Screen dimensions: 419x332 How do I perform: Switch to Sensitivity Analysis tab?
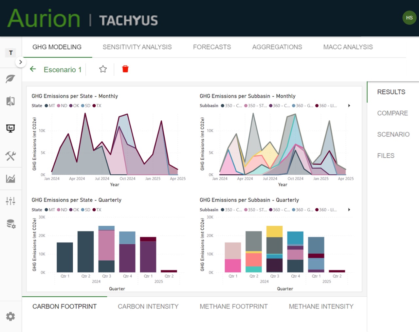coord(137,47)
